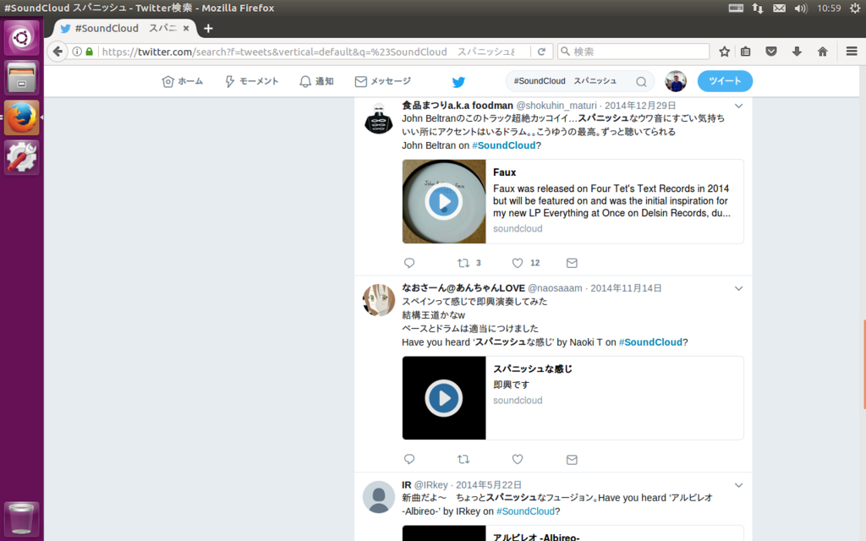The height and width of the screenshot is (541, 866).
Task: Click the ツイート compose button
Action: click(725, 81)
